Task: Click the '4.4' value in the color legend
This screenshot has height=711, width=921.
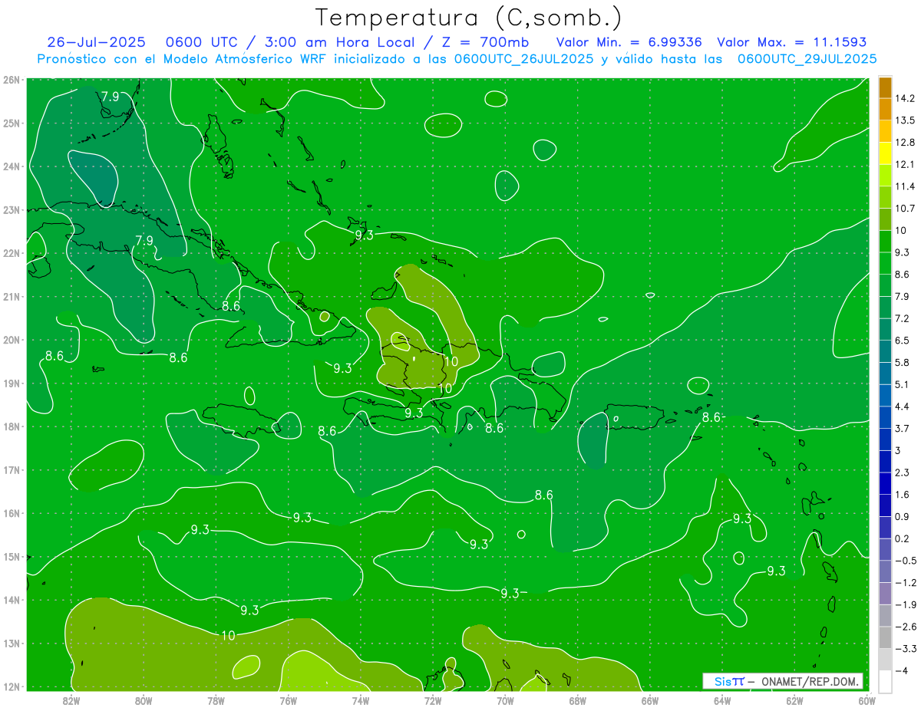Action: pos(902,407)
